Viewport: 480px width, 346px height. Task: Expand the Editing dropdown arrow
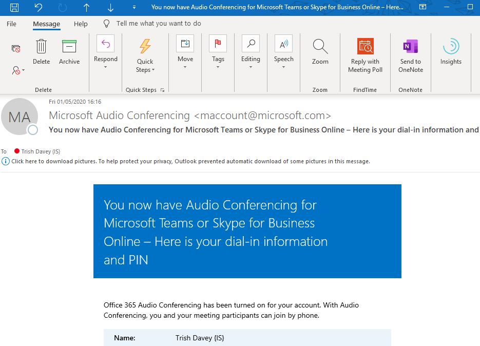[x=251, y=67]
